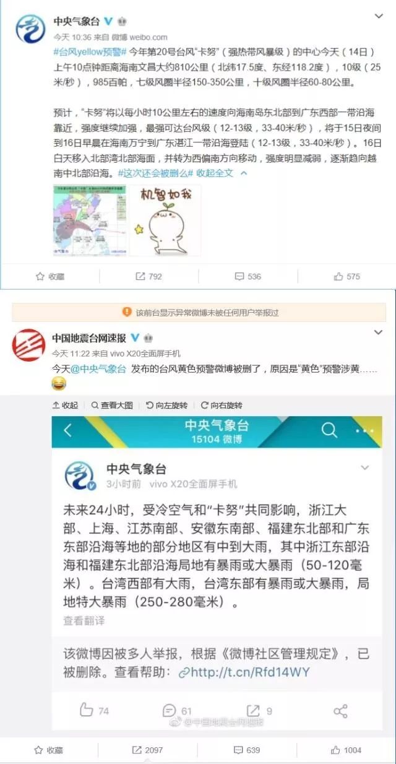The width and height of the screenshot is (396, 764).
Task: Repost the first post showing 792
Action: pos(148,277)
